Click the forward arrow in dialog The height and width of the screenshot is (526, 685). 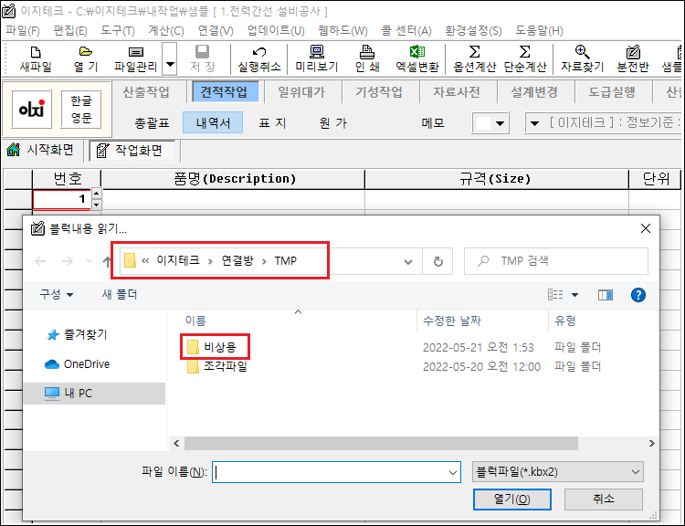68,261
